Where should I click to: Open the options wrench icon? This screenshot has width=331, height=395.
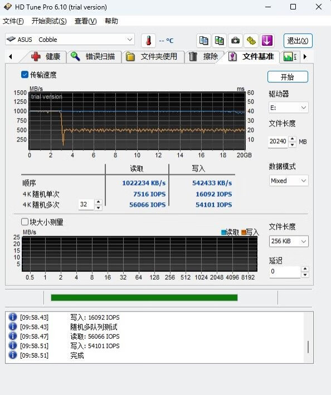tap(251, 41)
